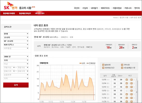
Task: Click the 업데이트 icon in the 11/30 row
Action: 127,98
